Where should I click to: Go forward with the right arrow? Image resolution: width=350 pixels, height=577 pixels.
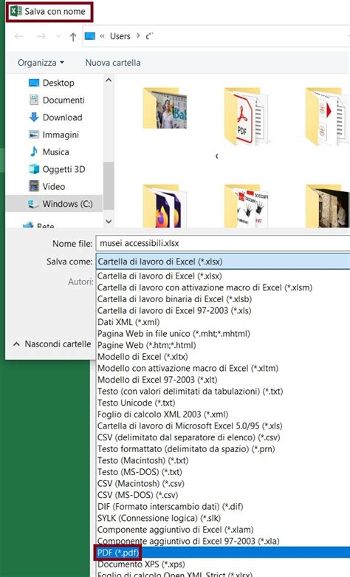pos(41,36)
